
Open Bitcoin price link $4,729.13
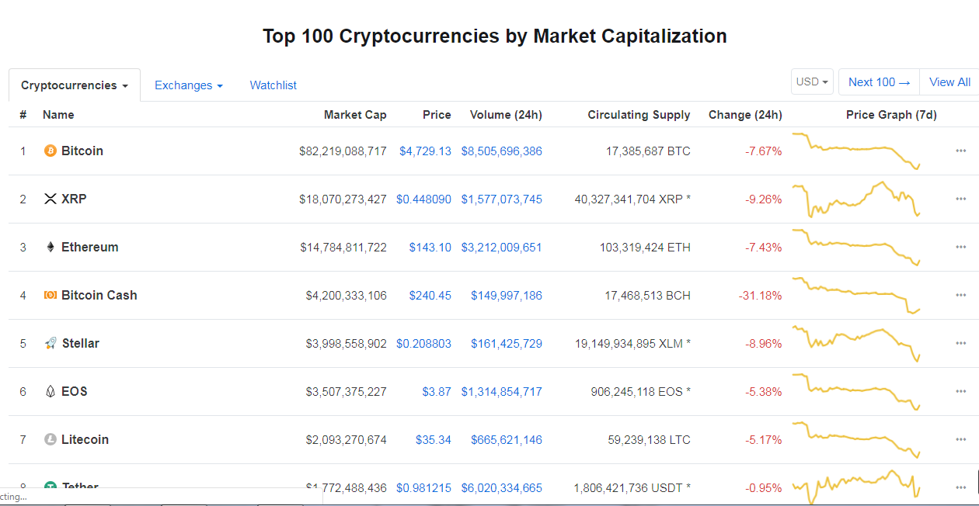425,151
